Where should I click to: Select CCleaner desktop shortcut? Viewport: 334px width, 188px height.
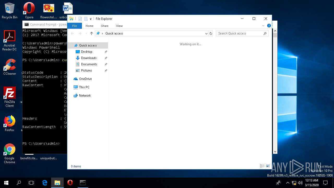point(10,67)
